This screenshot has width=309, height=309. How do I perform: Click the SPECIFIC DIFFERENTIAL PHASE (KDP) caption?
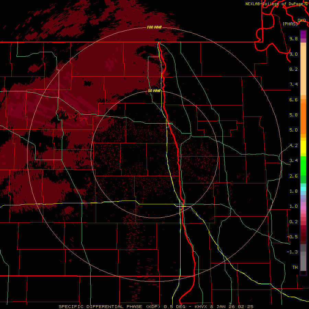pyautogui.click(x=110, y=307)
